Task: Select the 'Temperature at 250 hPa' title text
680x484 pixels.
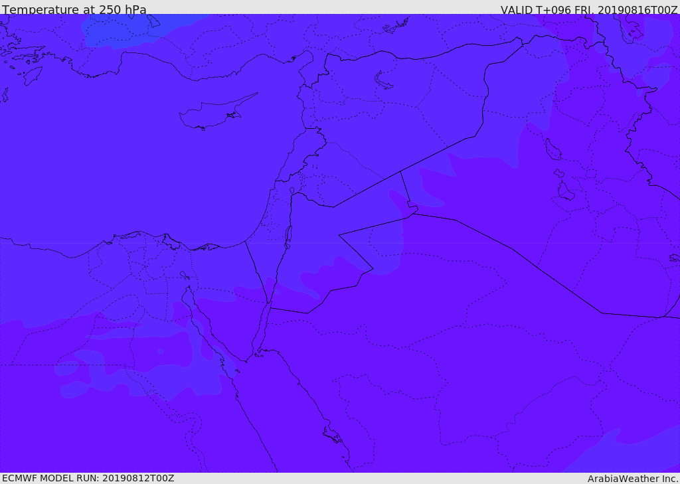Action: [74, 9]
